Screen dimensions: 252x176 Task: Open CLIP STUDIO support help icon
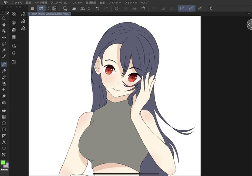click(x=210, y=9)
